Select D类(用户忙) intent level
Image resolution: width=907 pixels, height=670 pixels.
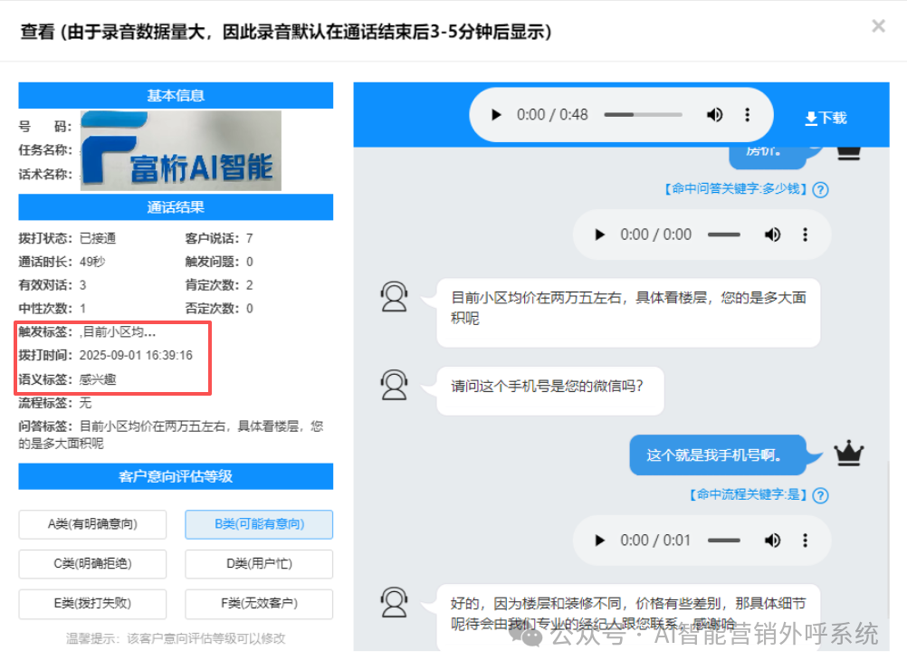259,563
